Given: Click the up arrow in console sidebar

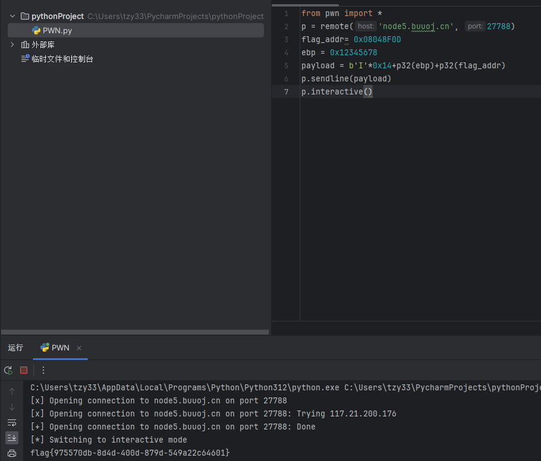Looking at the screenshot, I should coord(12,391).
